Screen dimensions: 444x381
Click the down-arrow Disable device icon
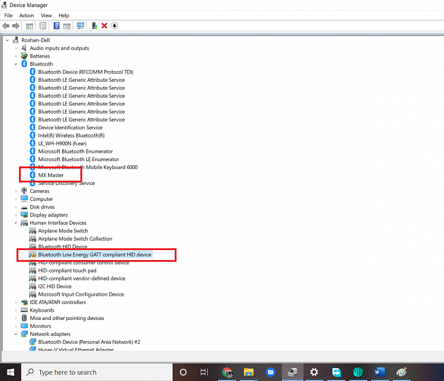coord(114,26)
